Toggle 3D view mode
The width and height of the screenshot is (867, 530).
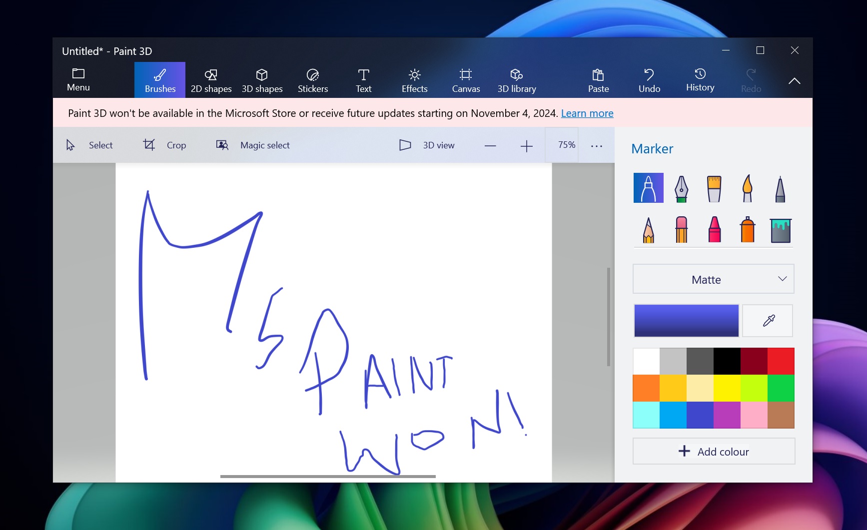(427, 145)
